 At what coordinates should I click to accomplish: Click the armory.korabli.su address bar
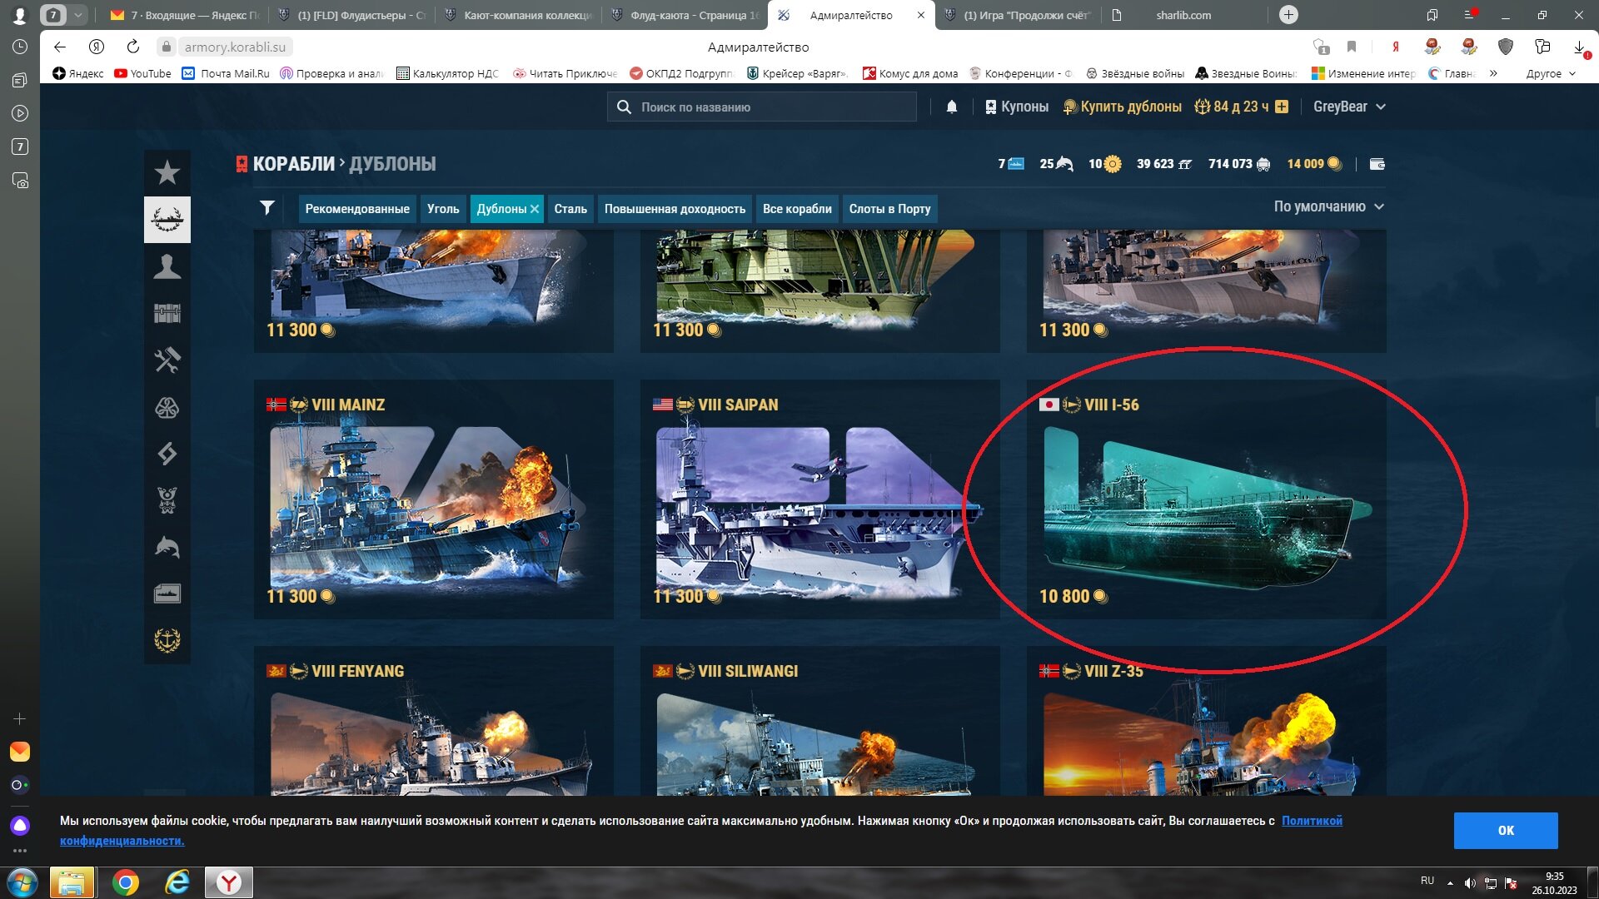pyautogui.click(x=235, y=47)
